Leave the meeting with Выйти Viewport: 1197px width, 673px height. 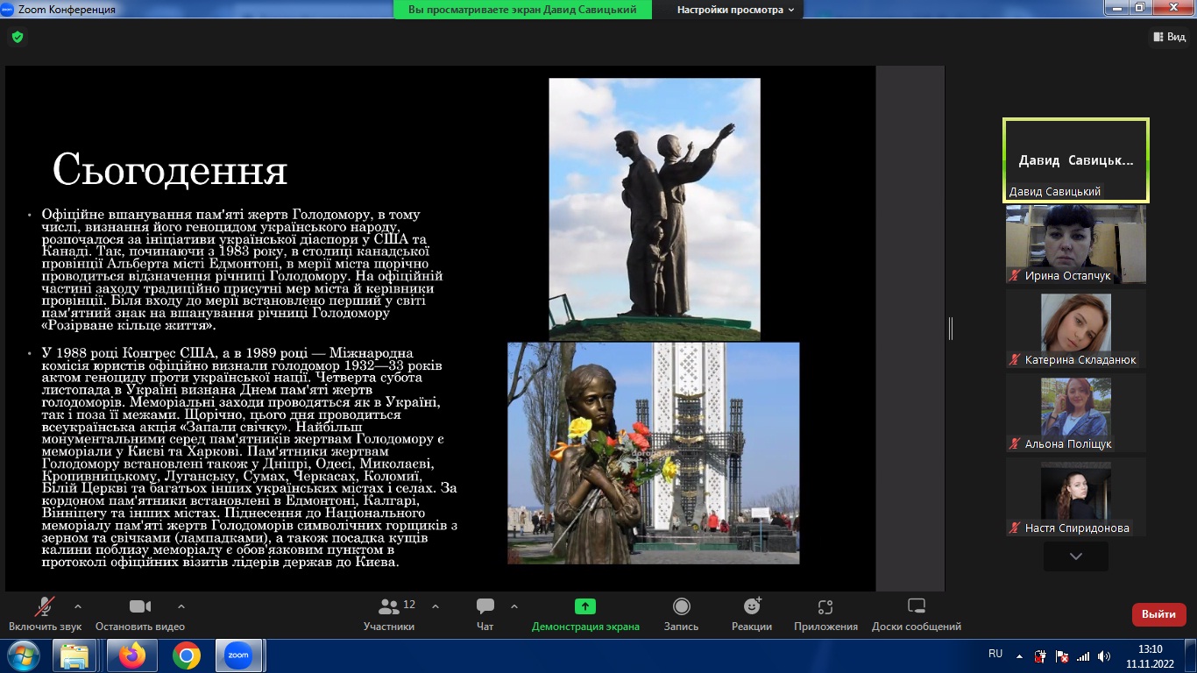1158,614
